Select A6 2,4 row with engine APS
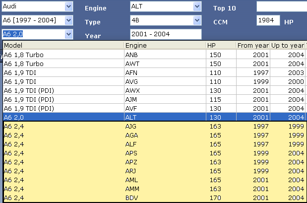 (155, 153)
